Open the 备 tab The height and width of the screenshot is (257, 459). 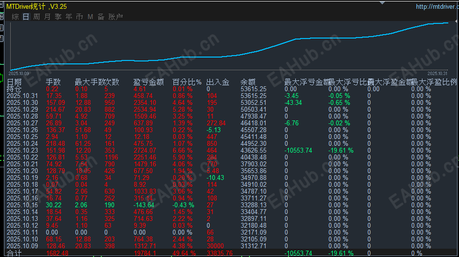click(101, 17)
